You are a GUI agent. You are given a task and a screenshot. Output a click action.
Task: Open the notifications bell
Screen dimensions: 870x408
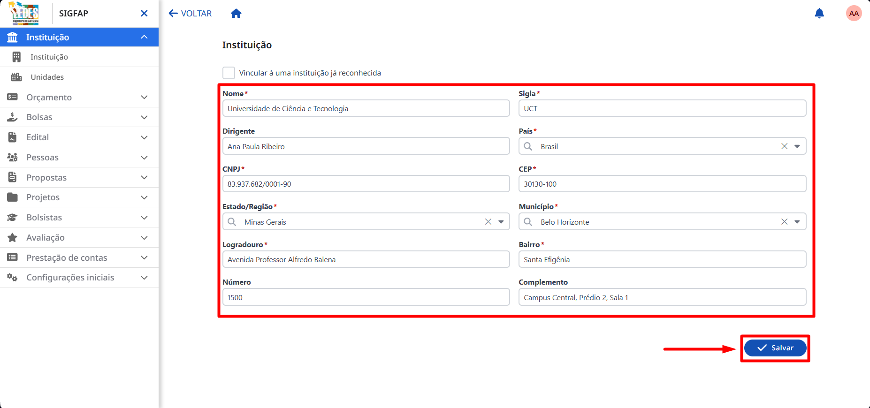point(819,13)
